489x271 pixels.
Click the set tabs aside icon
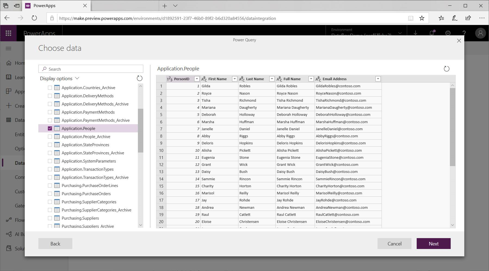click(17, 5)
